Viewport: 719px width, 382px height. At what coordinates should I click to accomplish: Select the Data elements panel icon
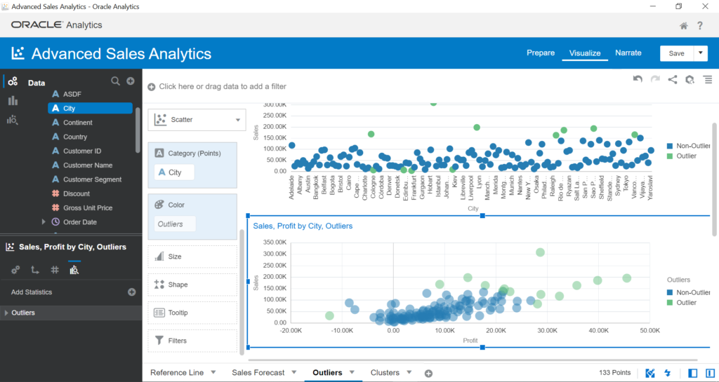click(13, 81)
